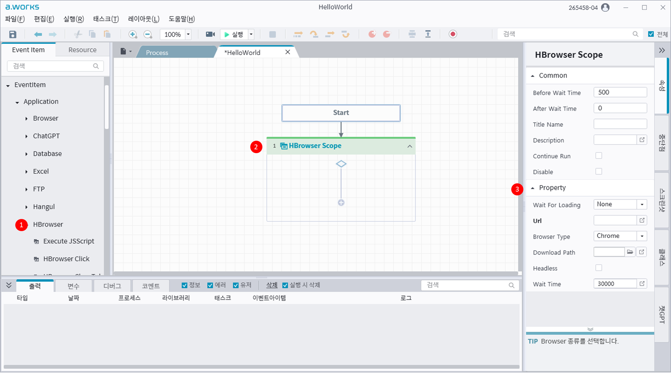Click plus node inside HBrowser Scope
The width and height of the screenshot is (671, 379).
[341, 203]
